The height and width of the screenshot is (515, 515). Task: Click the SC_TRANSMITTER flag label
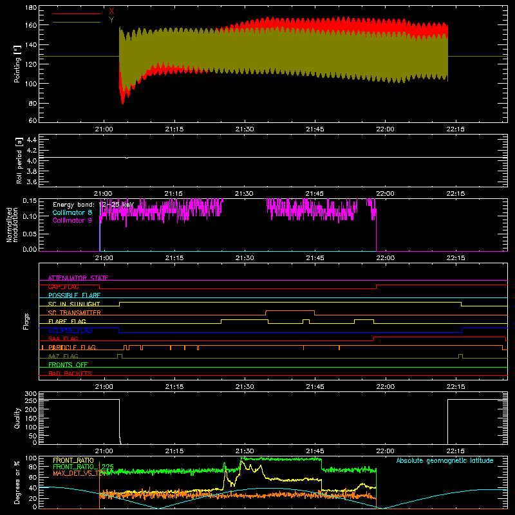click(x=75, y=313)
